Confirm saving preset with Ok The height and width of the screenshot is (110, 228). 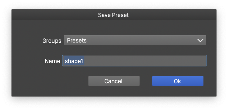point(178,81)
